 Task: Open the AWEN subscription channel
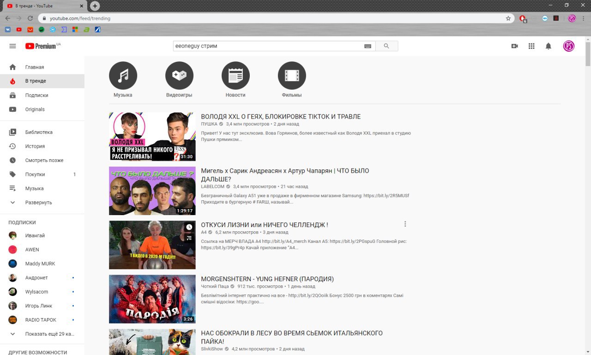tap(42, 250)
